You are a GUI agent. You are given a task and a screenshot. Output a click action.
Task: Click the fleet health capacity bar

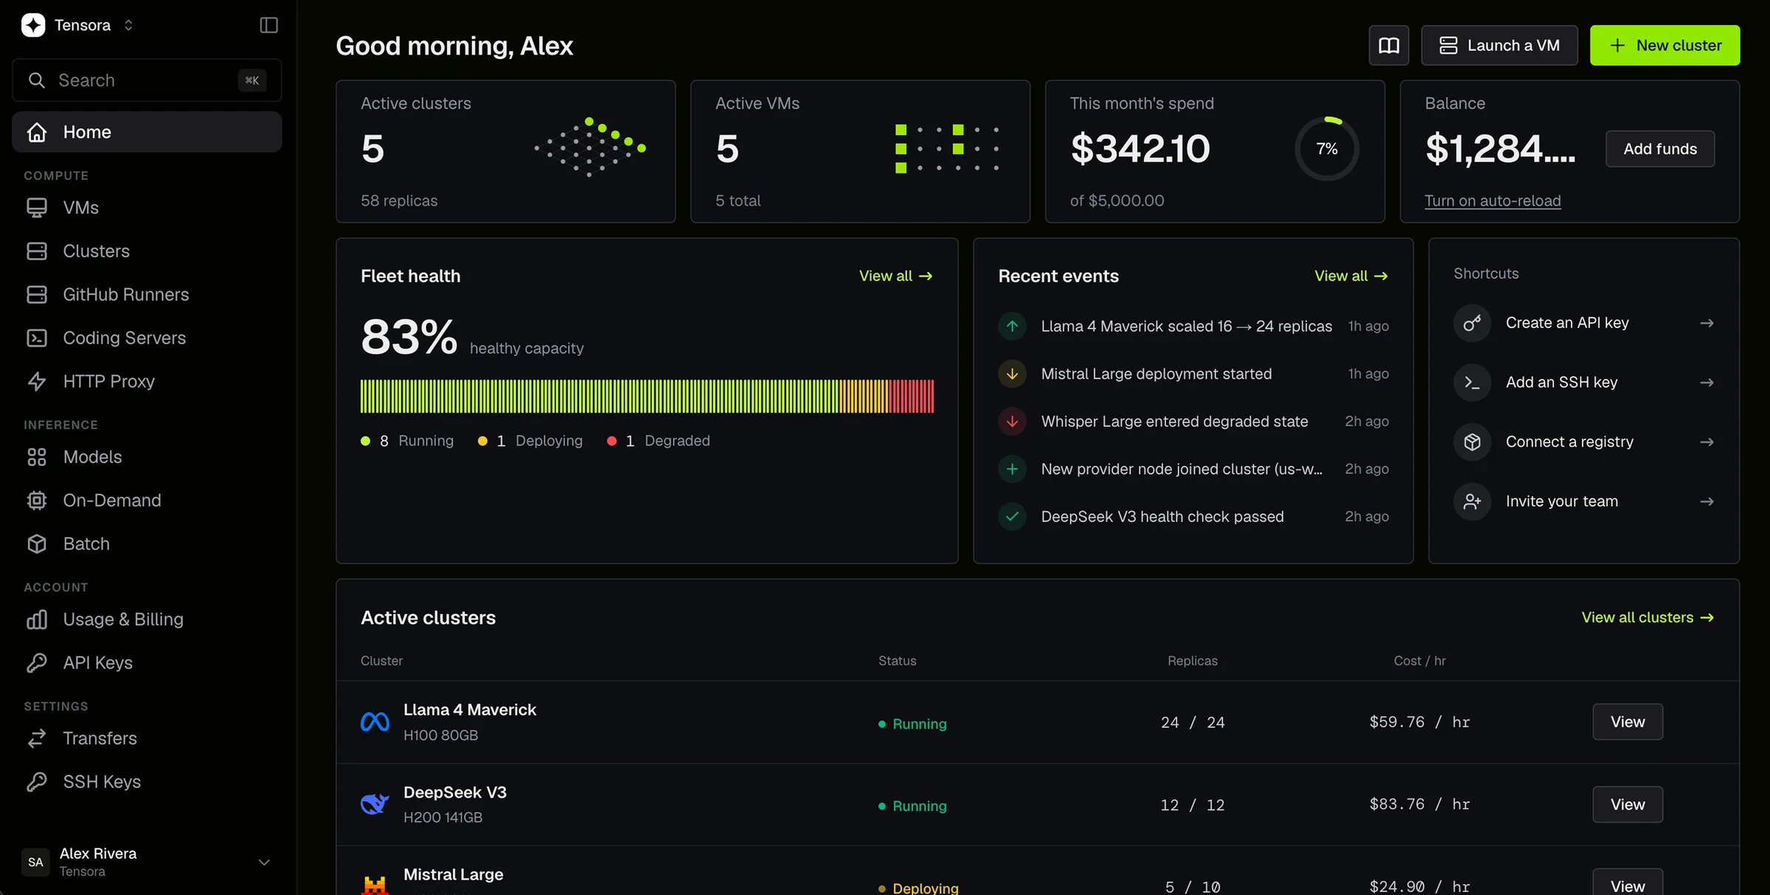[x=647, y=397]
